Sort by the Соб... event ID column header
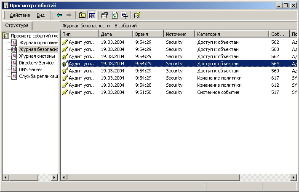 tap(279, 34)
